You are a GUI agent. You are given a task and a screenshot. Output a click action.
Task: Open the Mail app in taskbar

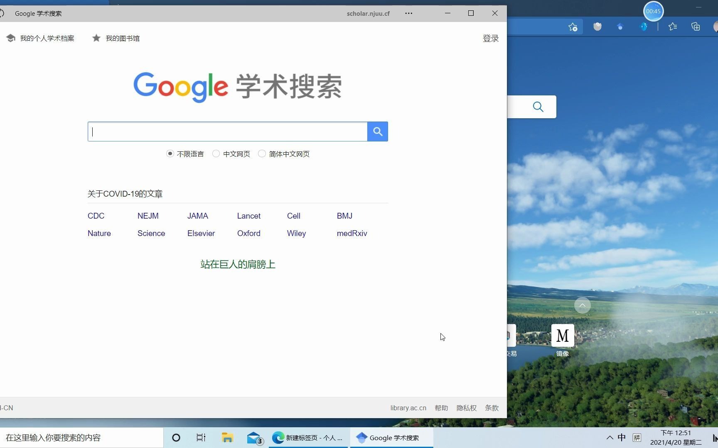(254, 438)
